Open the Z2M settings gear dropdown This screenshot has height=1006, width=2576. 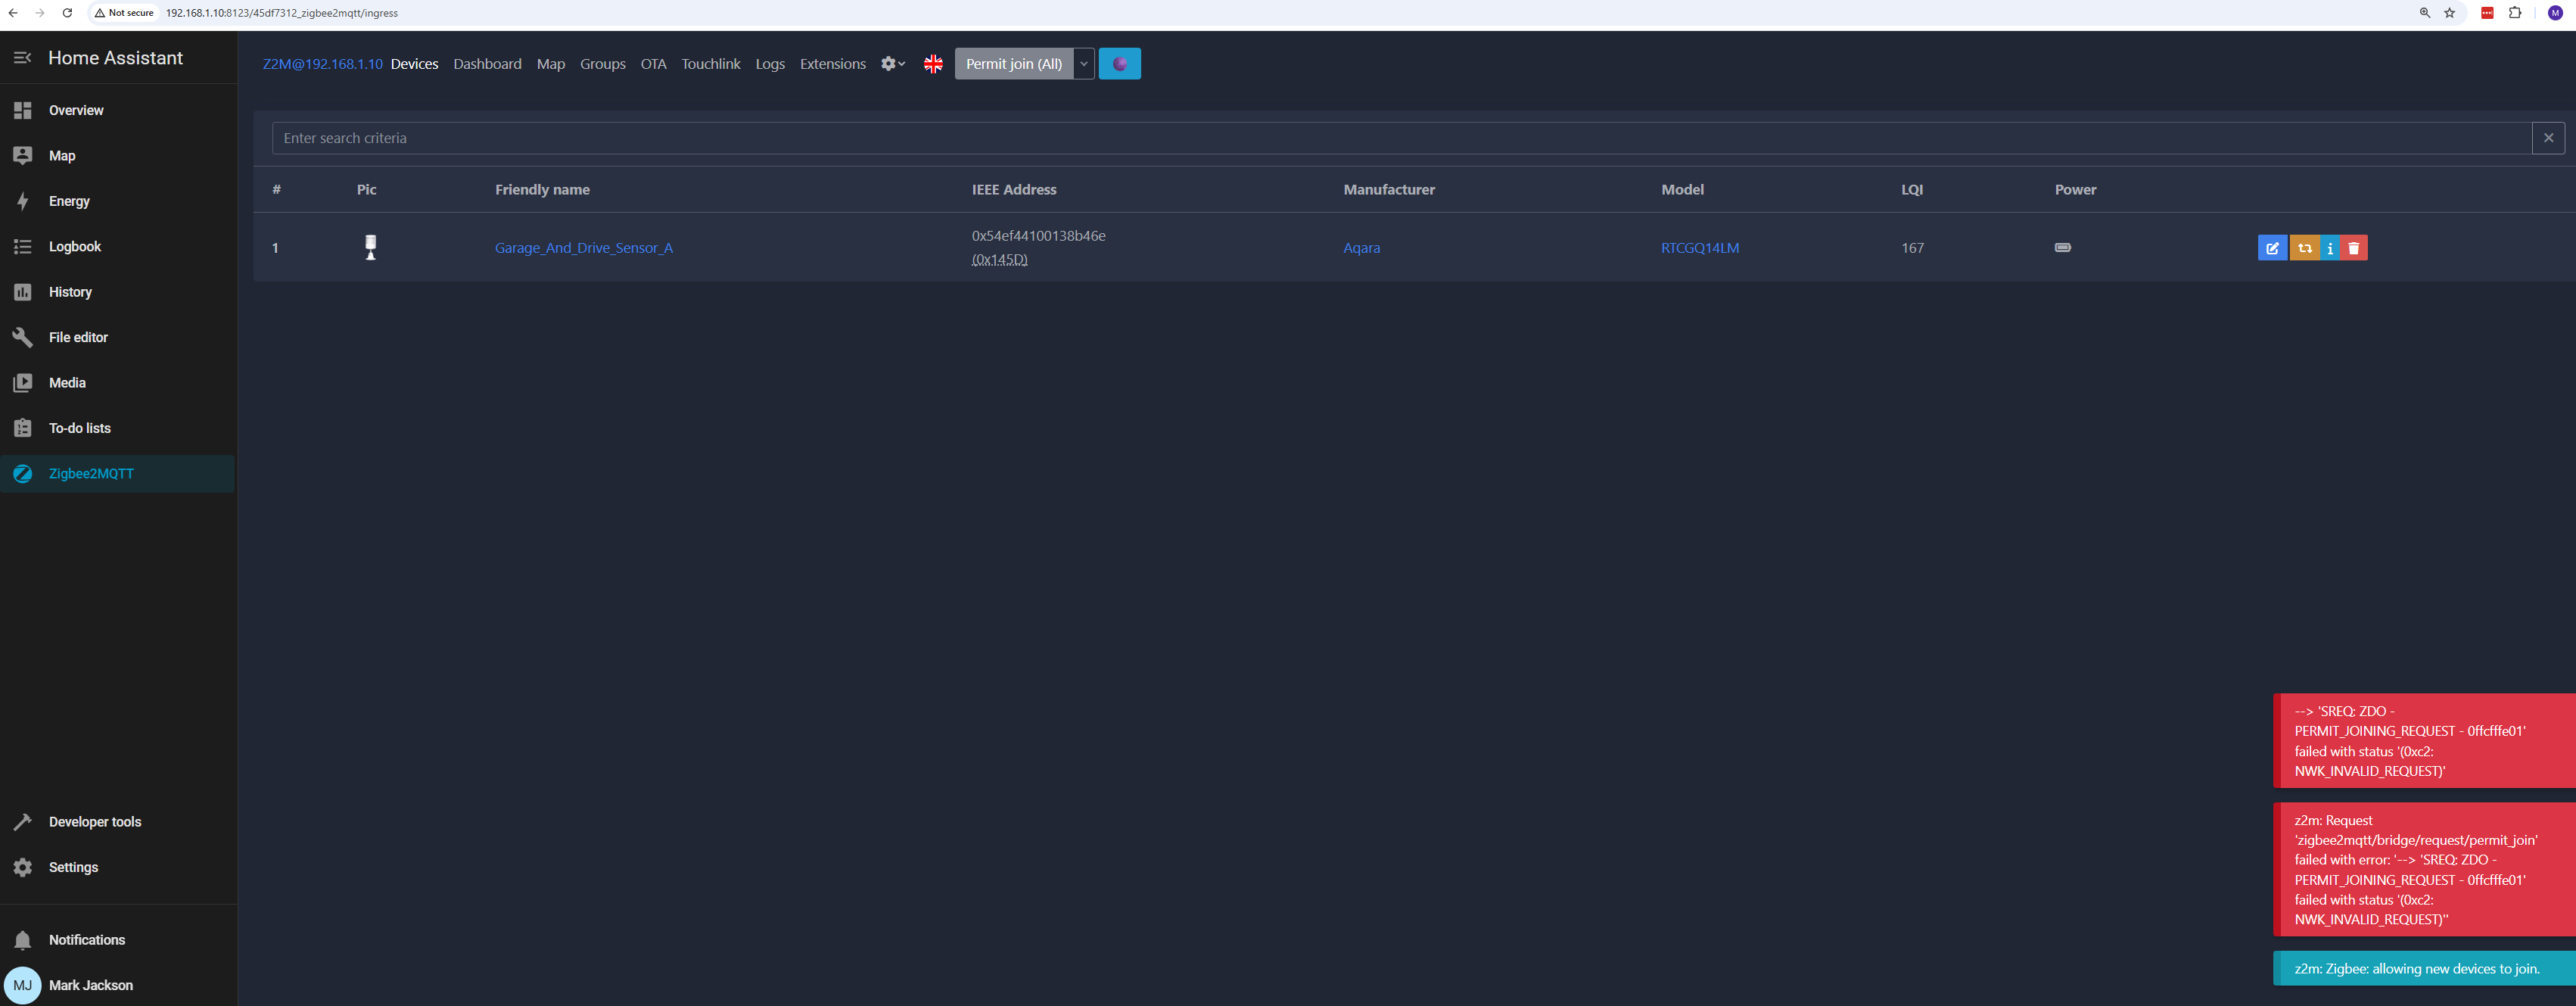[x=892, y=64]
